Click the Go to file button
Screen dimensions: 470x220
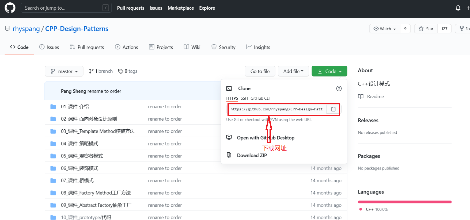pos(260,71)
